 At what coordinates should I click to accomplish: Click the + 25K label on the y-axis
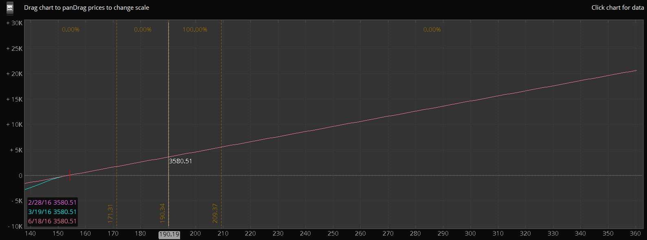14,49
